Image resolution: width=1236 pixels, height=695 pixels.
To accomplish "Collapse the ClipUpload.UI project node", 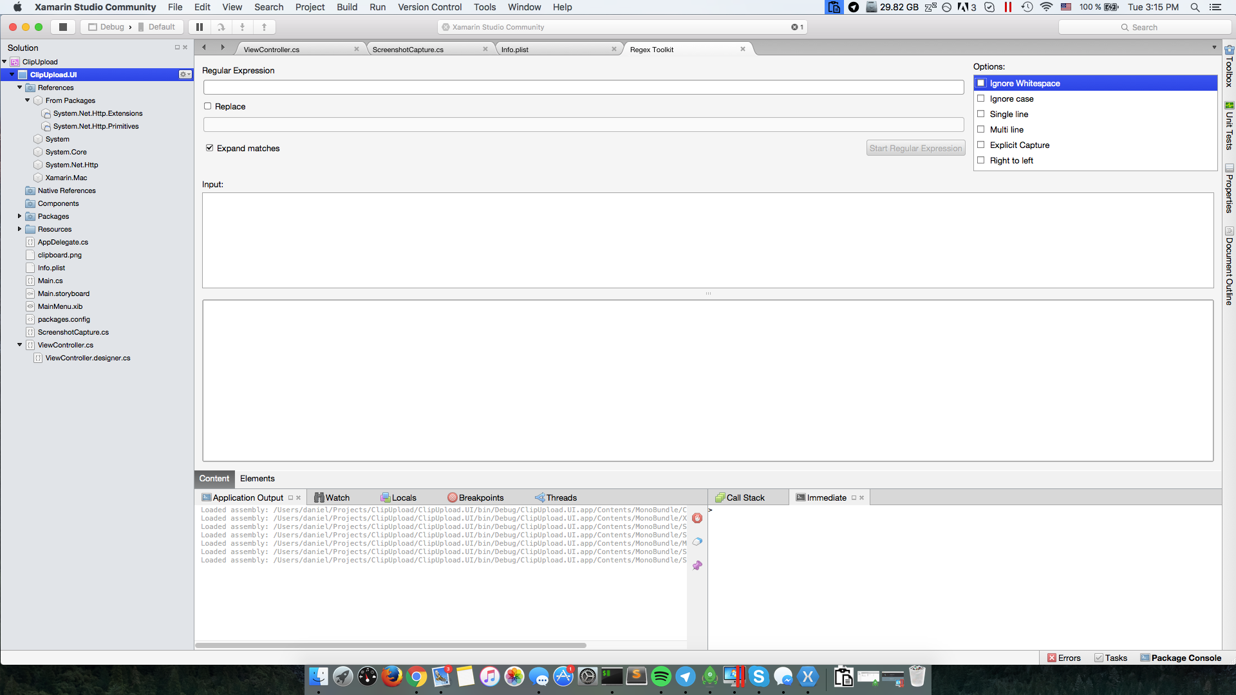I will click(x=12, y=75).
